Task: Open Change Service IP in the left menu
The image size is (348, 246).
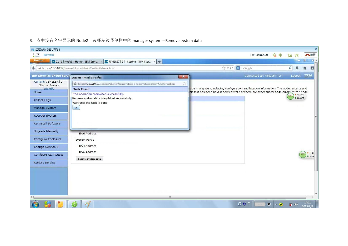Action: click(x=49, y=147)
